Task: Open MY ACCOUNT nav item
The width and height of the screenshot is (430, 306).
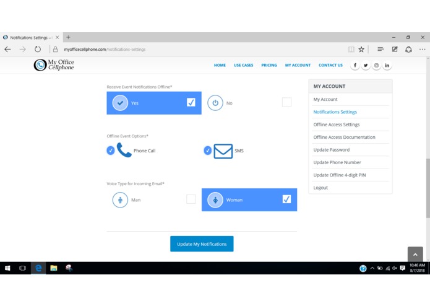Action: click(x=298, y=65)
